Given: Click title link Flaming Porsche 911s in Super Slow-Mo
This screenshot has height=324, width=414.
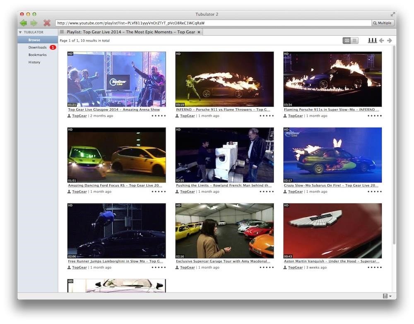Looking at the screenshot, I should click(x=331, y=110).
